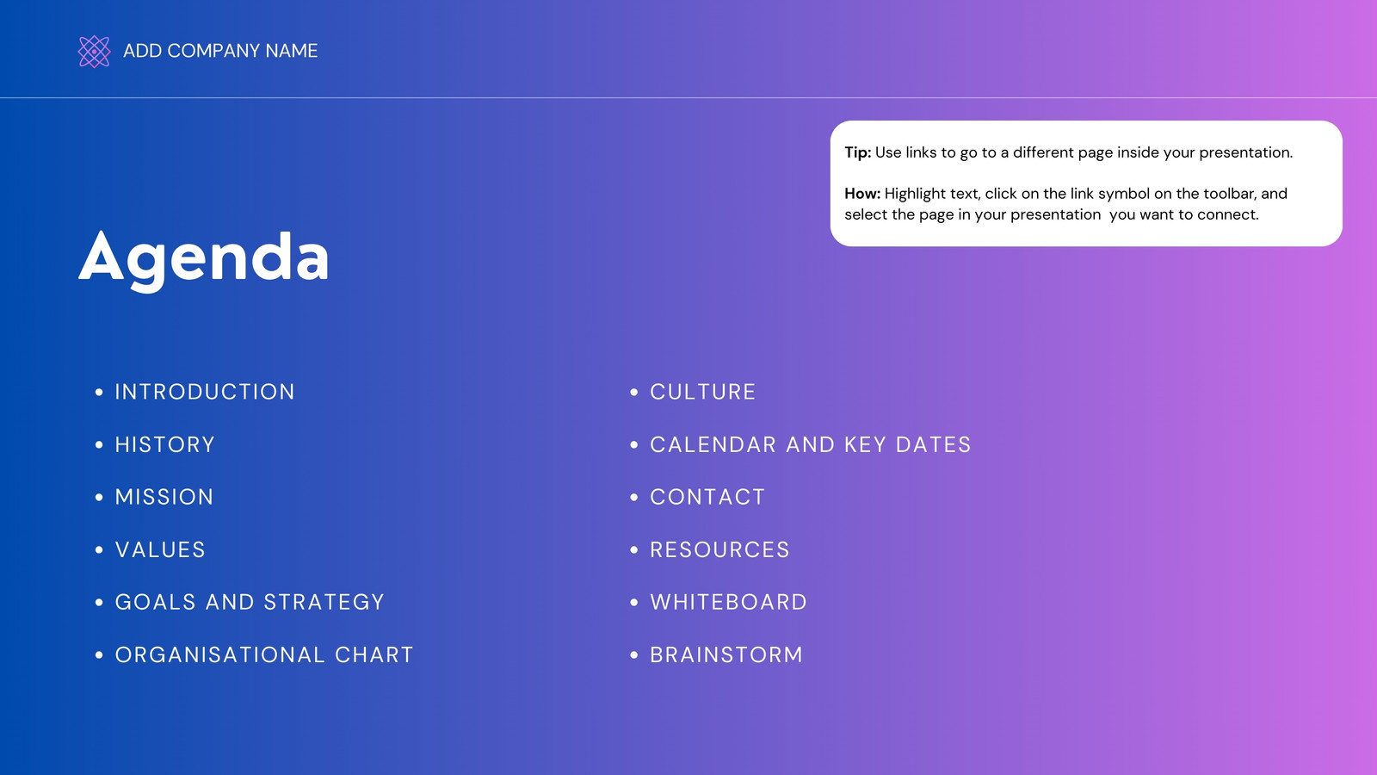
Task: Click the Agenda heading
Action: (x=204, y=258)
